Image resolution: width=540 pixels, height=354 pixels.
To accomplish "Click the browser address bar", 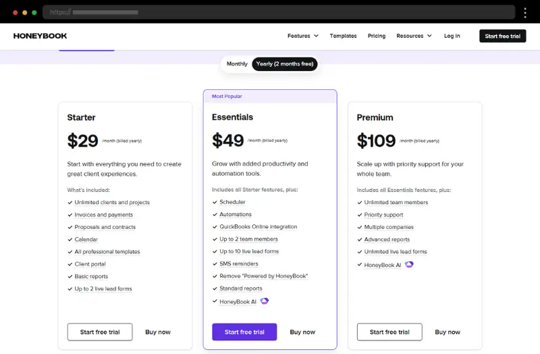I will pos(279,12).
